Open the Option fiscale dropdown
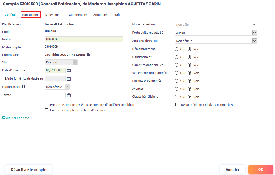The height and width of the screenshot is (175, 275). pyautogui.click(x=57, y=87)
